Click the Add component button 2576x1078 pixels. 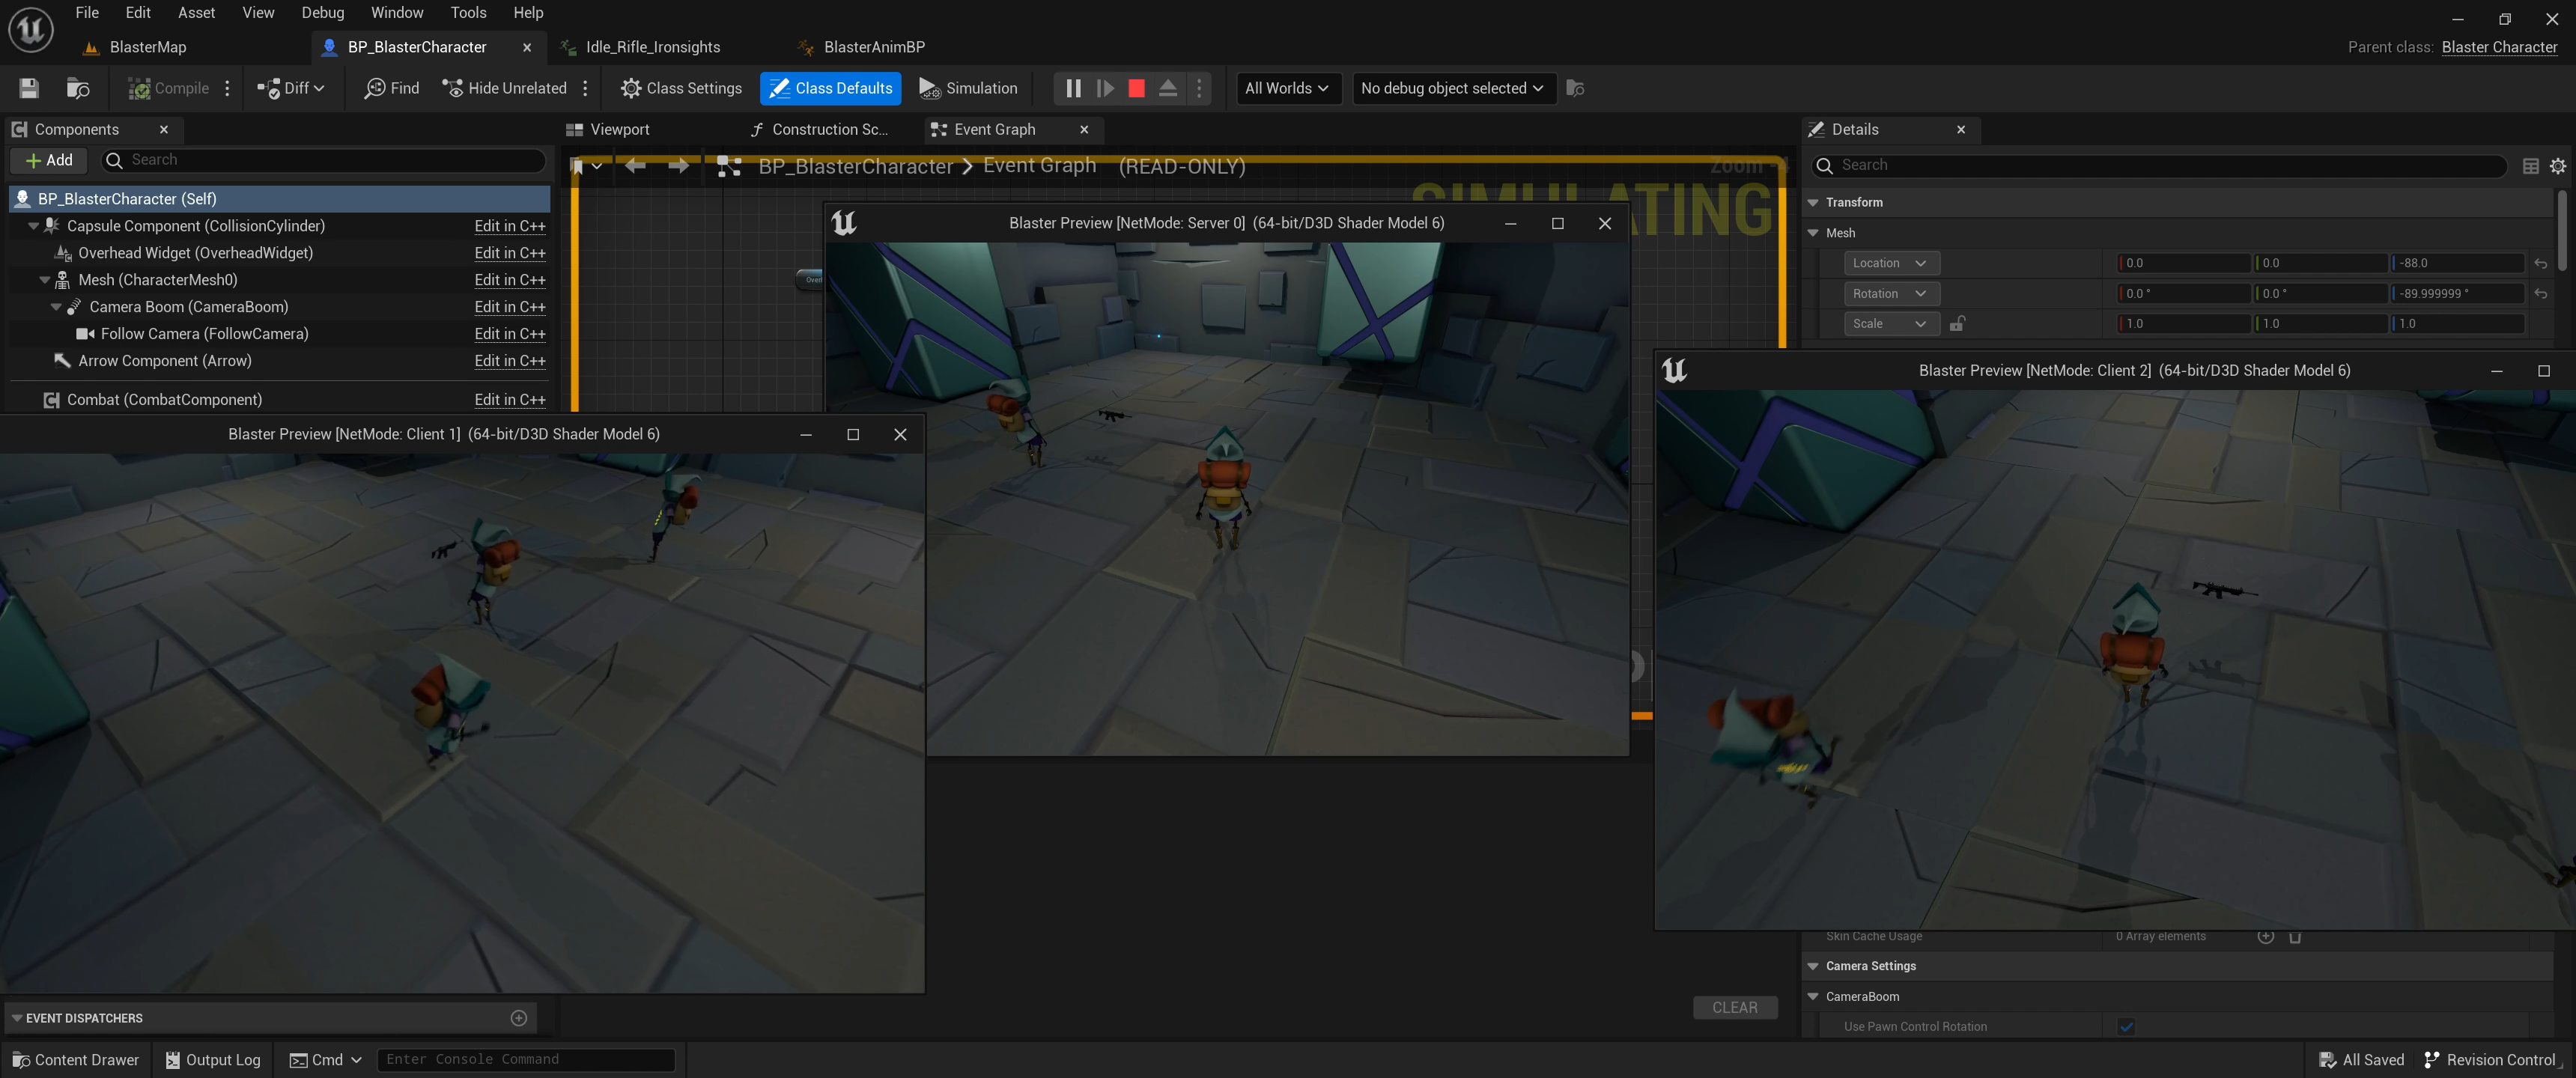49,160
